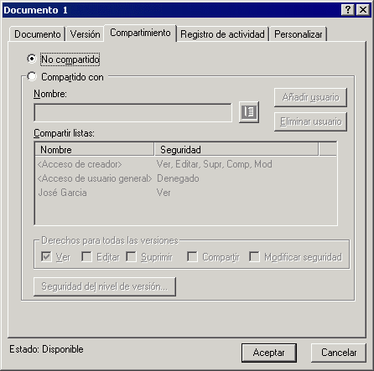Image resolution: width=374 pixels, height=371 pixels.
Task: Close the Documento 1 dialog
Action: click(x=363, y=10)
